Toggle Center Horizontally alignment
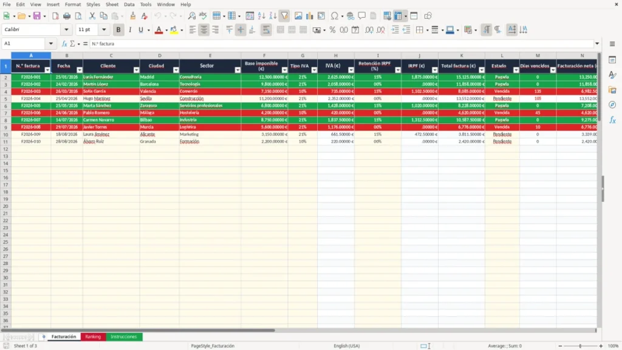 point(204,30)
